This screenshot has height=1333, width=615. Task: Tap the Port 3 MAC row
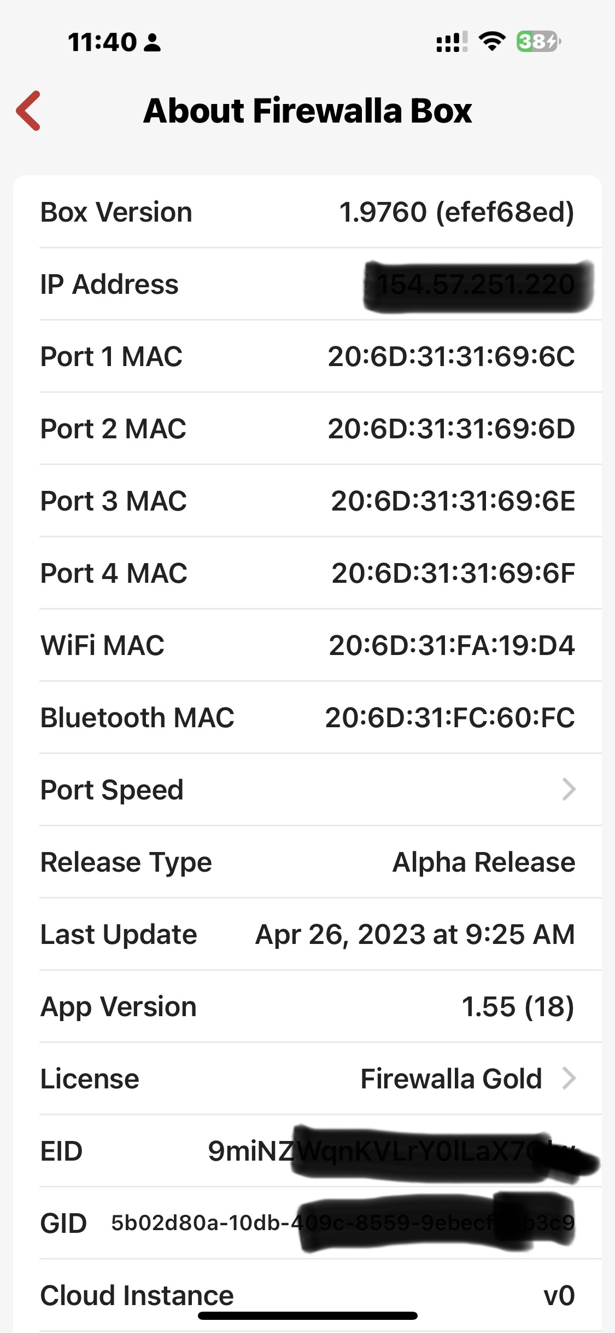click(x=306, y=501)
